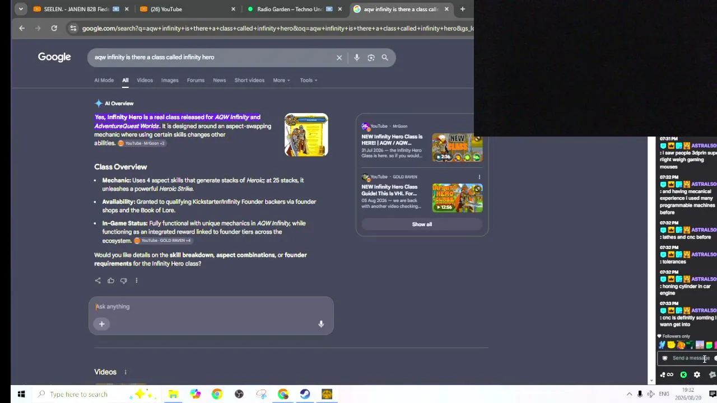Viewport: 717px width, 403px height.
Task: Open options for the GOLD RAVEN source
Action: (x=479, y=177)
